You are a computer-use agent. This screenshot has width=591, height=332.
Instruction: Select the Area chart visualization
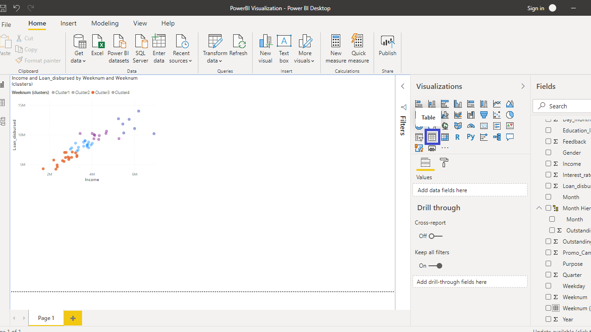tap(510, 104)
